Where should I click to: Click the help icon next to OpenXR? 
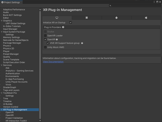pyautogui.click(x=57, y=39)
